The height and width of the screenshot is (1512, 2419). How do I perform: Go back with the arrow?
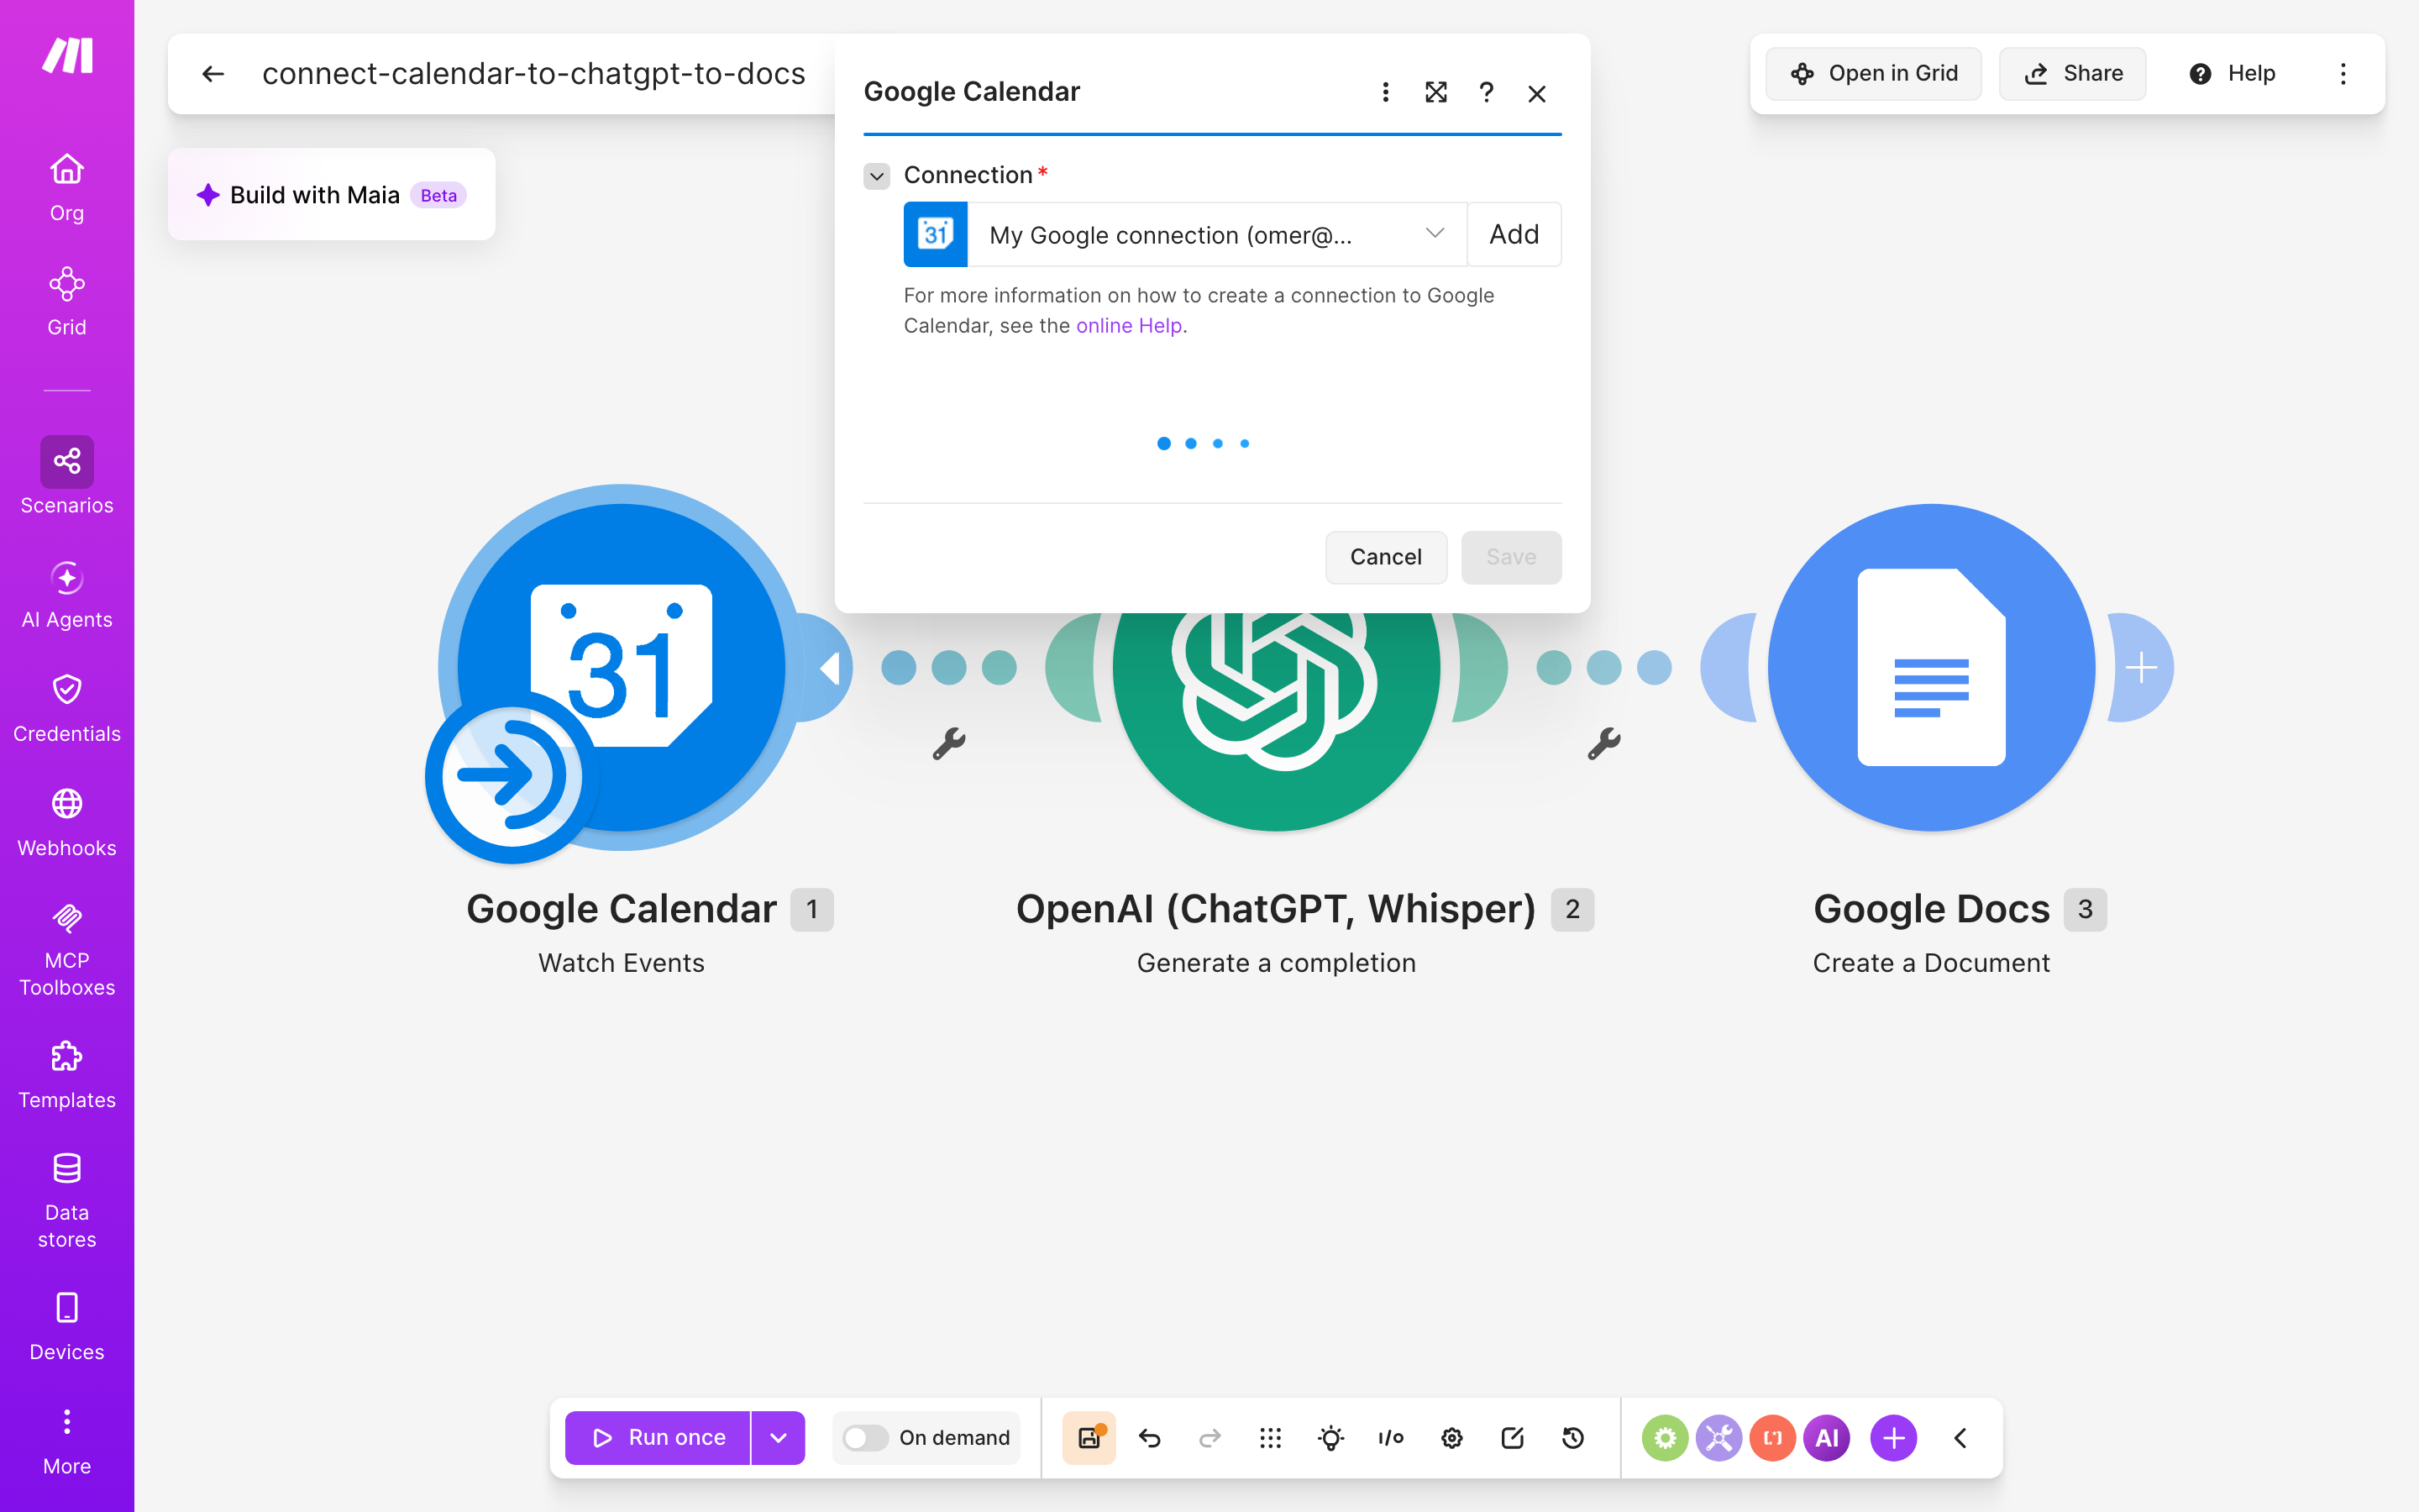click(213, 74)
